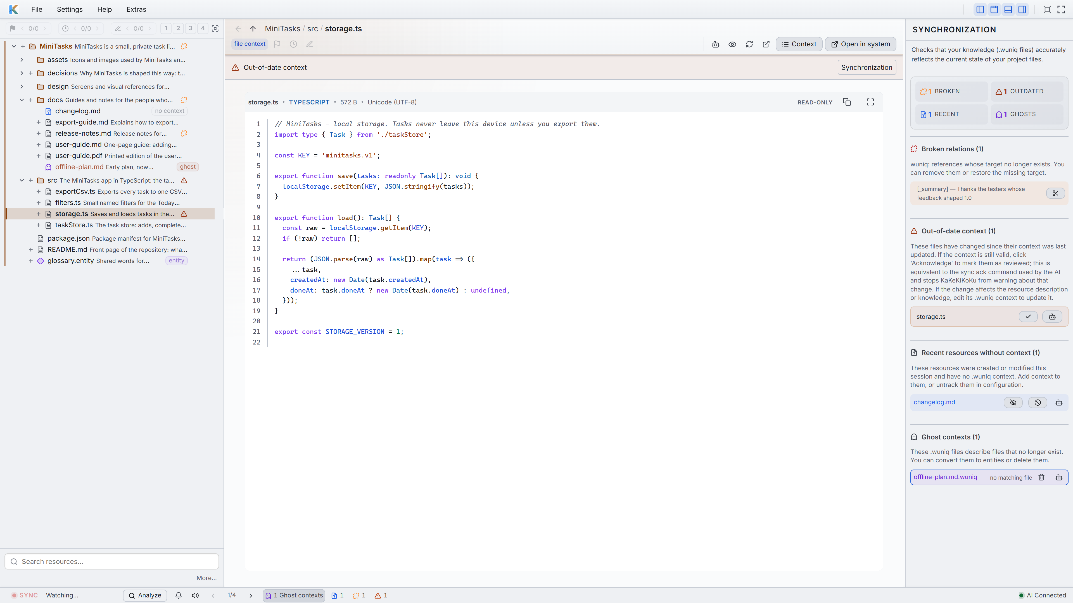Click the refresh icon in the file toolbar
This screenshot has width=1073, height=603.
pos(749,44)
